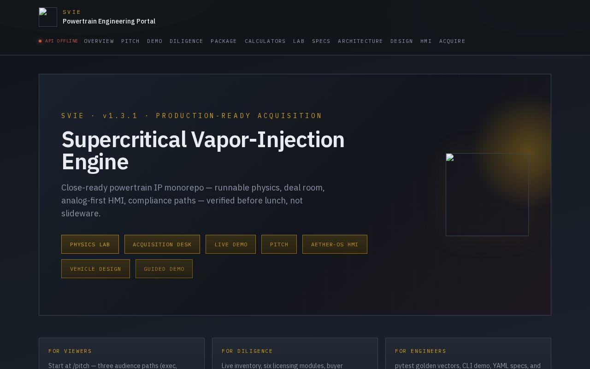Click the SVIE logo image in header
This screenshot has height=369, width=590.
(x=48, y=17)
